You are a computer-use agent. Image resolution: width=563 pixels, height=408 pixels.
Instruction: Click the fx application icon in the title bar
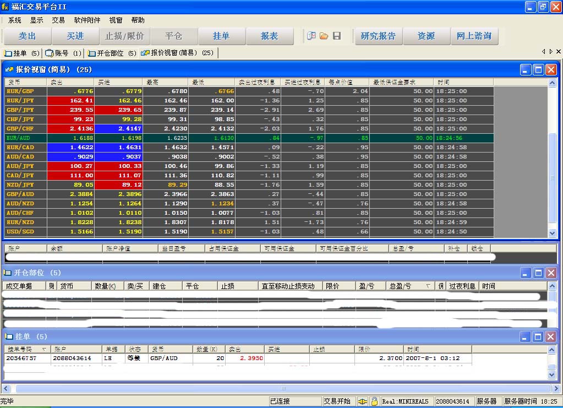(6, 7)
